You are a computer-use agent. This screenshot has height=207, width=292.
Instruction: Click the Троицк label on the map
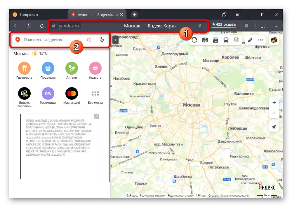141,184
